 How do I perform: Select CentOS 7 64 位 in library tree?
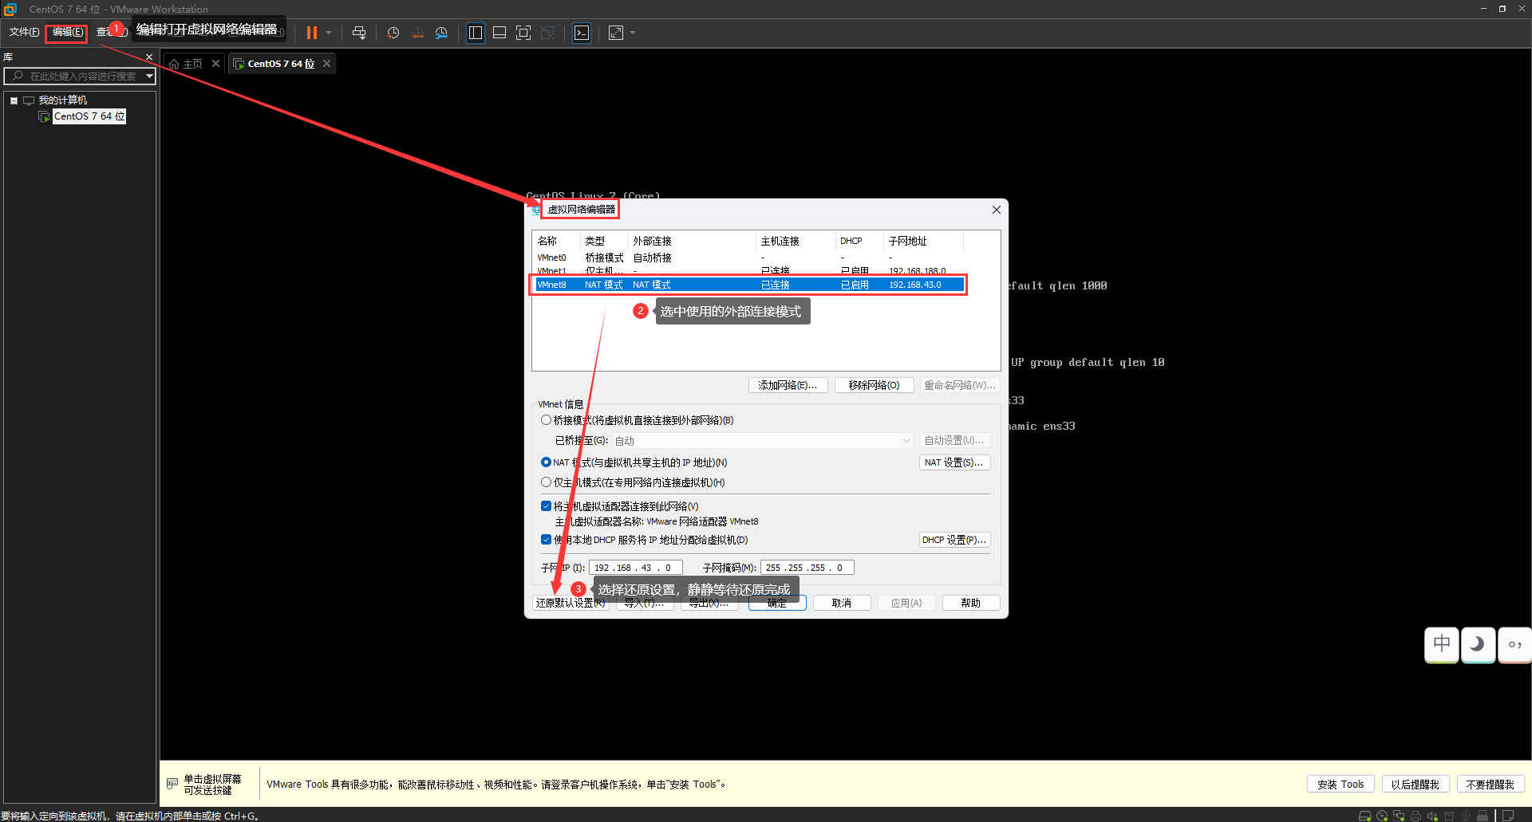pyautogui.click(x=89, y=116)
